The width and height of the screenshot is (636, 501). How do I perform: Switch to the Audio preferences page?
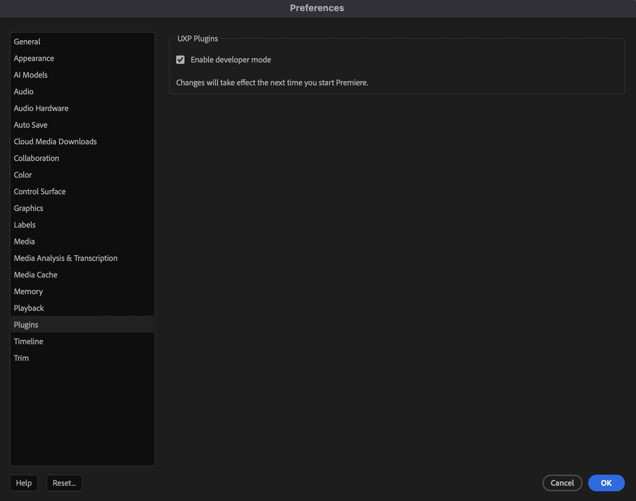coord(23,91)
